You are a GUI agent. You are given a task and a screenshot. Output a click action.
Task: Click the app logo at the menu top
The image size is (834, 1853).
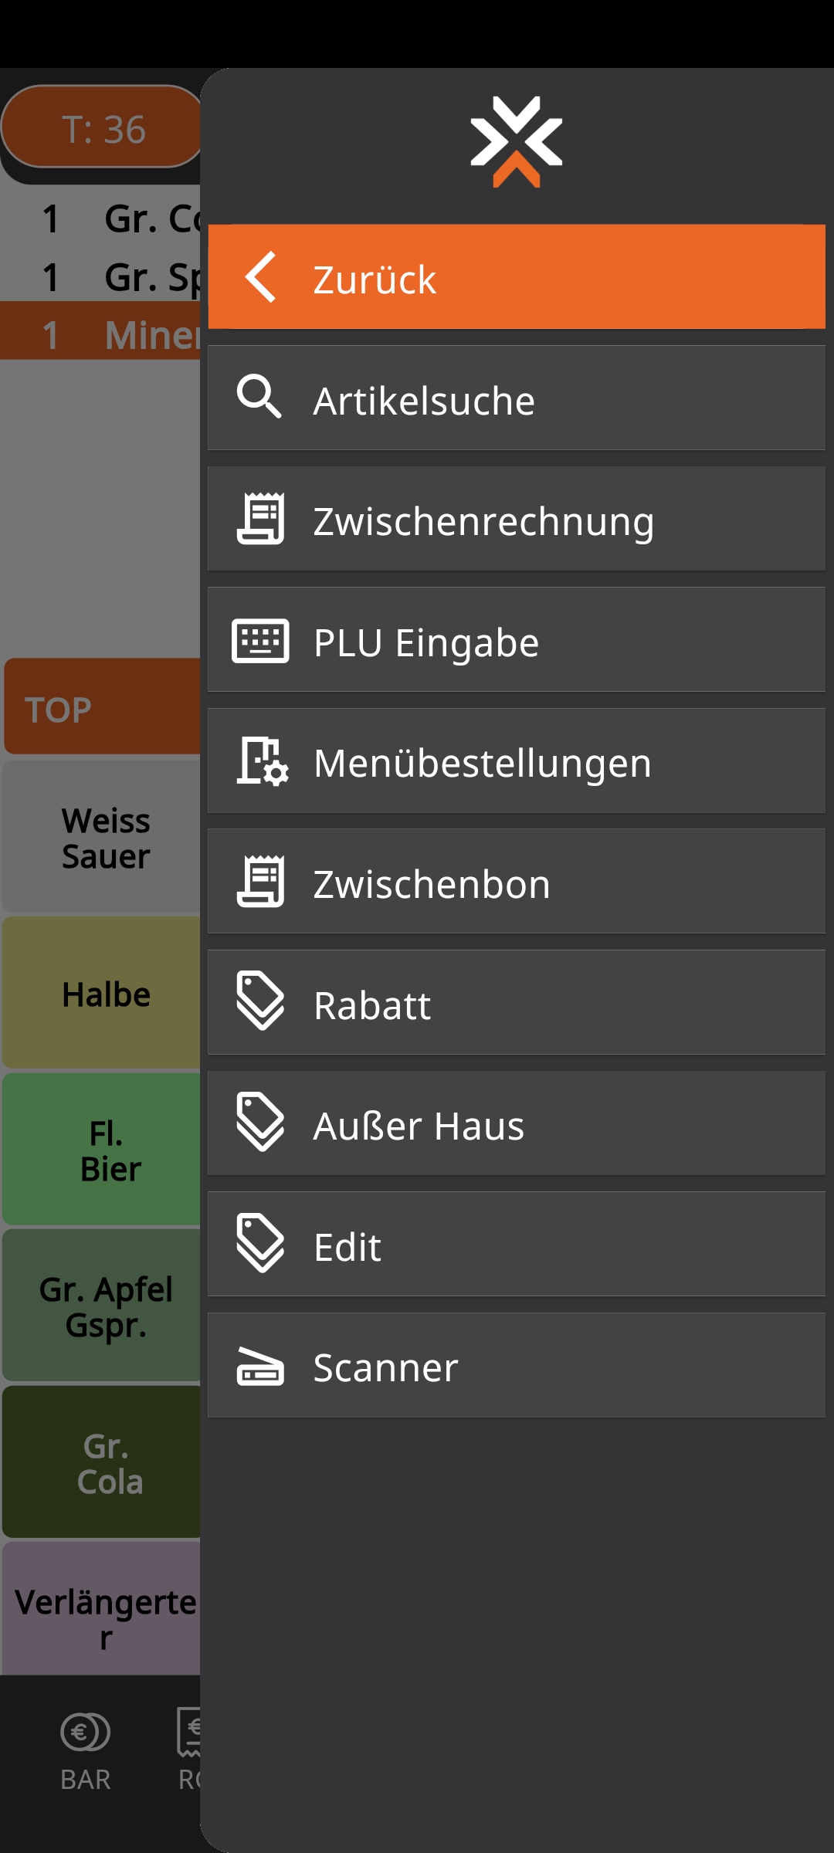pyautogui.click(x=516, y=141)
